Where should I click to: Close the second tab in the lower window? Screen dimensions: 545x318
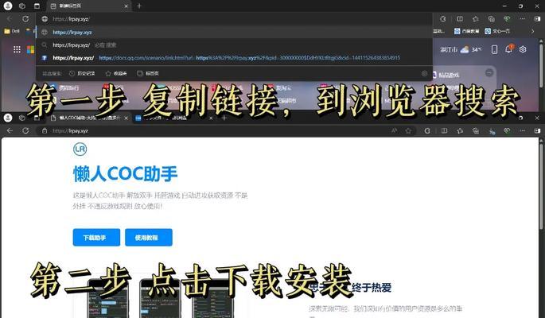[x=211, y=118]
